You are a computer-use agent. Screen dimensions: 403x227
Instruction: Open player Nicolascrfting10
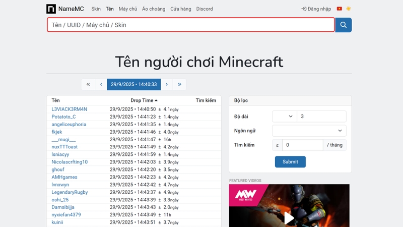point(70,162)
